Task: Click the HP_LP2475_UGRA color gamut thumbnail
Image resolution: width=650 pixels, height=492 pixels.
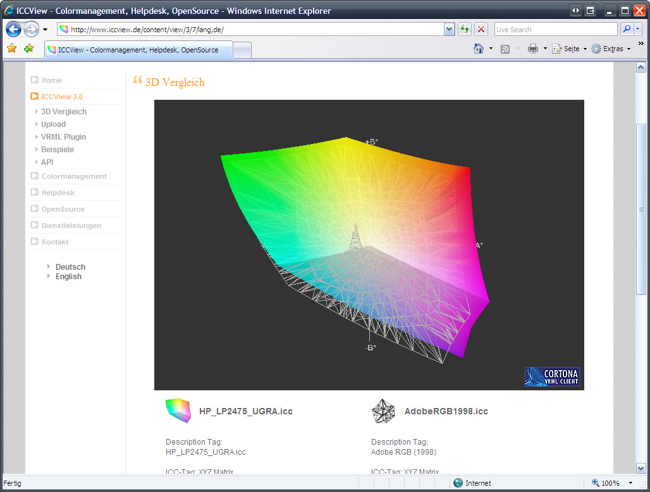Action: [178, 411]
